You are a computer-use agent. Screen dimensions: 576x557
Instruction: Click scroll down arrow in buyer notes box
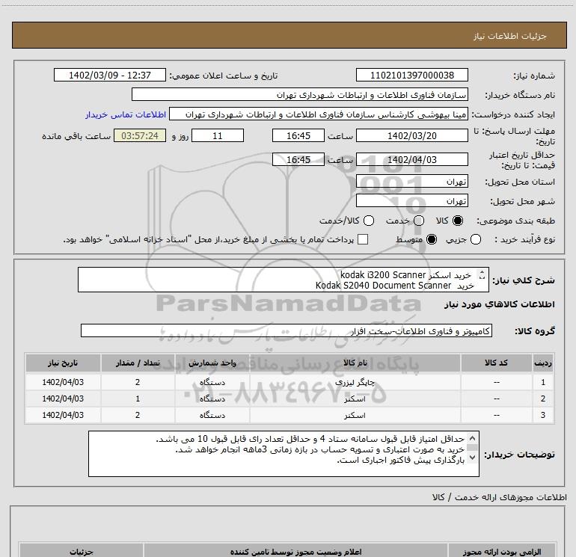tap(473, 458)
